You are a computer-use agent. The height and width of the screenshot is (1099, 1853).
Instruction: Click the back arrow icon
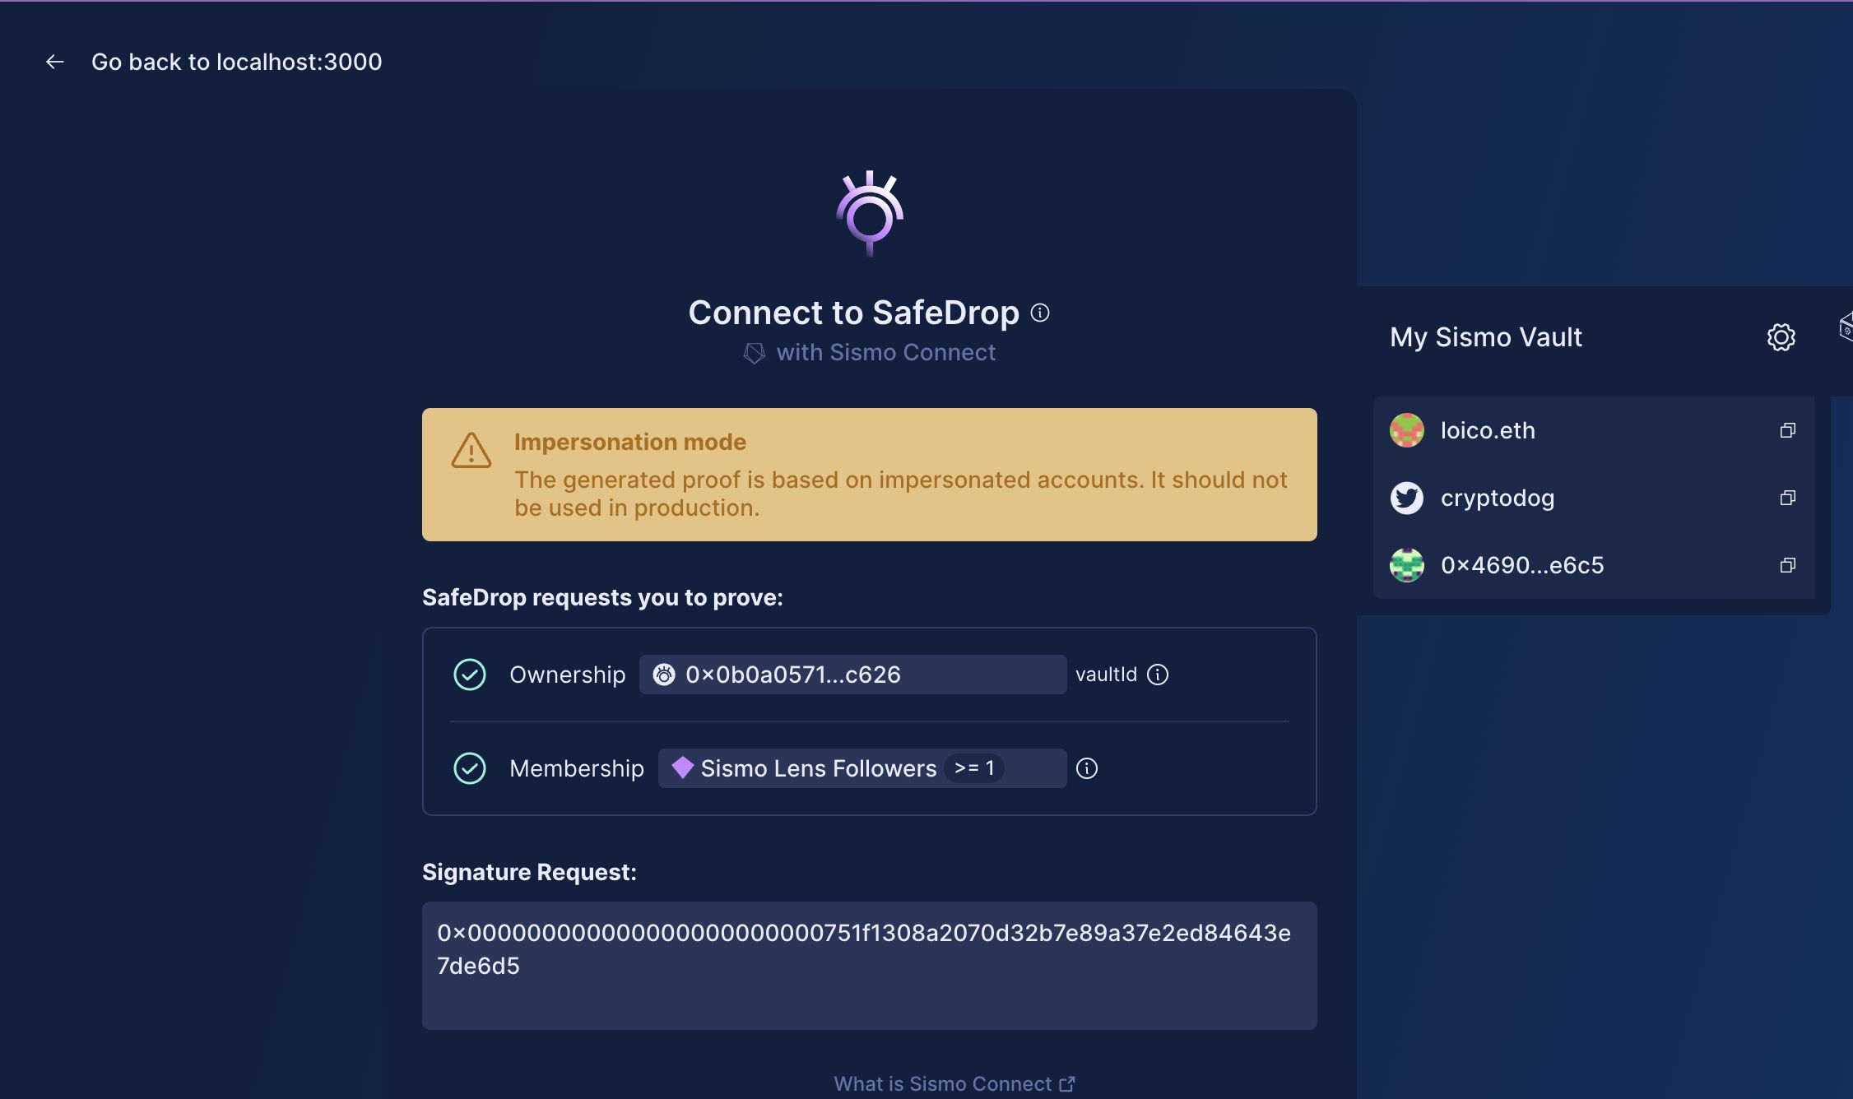pyautogui.click(x=55, y=62)
